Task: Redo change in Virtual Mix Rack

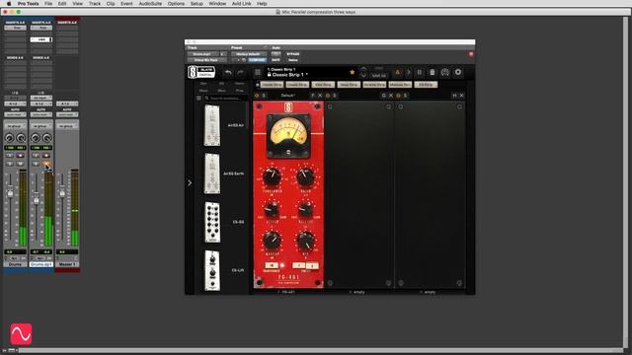Action: [240, 72]
